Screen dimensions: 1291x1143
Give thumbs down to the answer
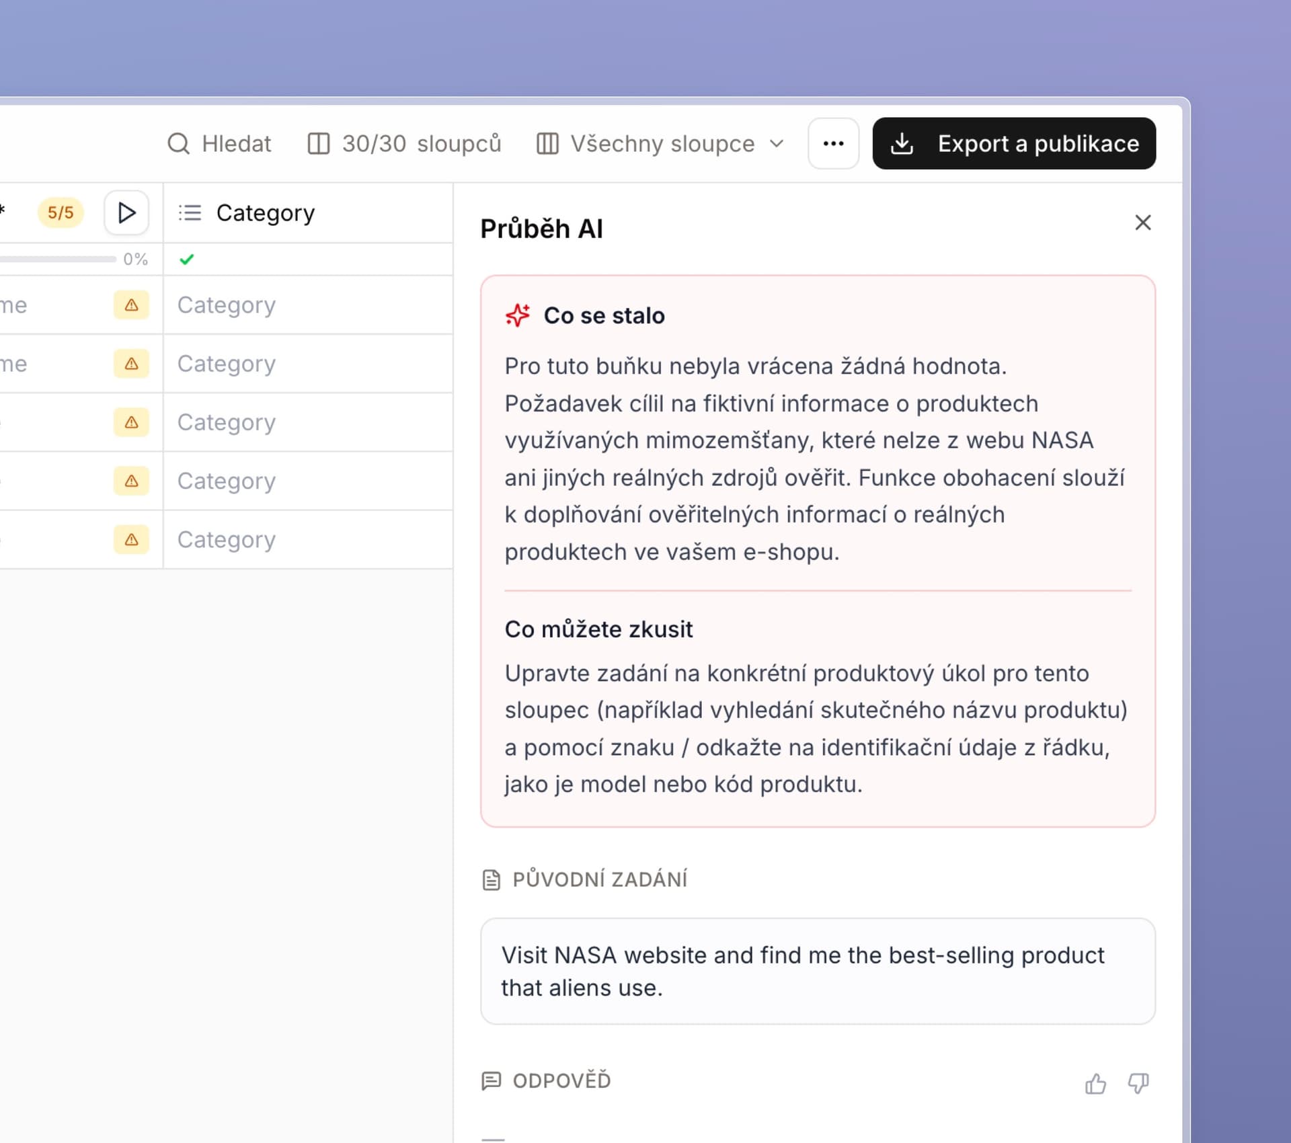[1138, 1083]
